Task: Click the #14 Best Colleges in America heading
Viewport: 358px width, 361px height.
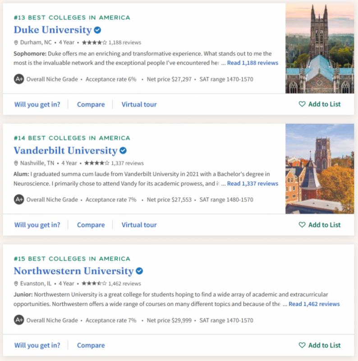Action: pos(72,138)
